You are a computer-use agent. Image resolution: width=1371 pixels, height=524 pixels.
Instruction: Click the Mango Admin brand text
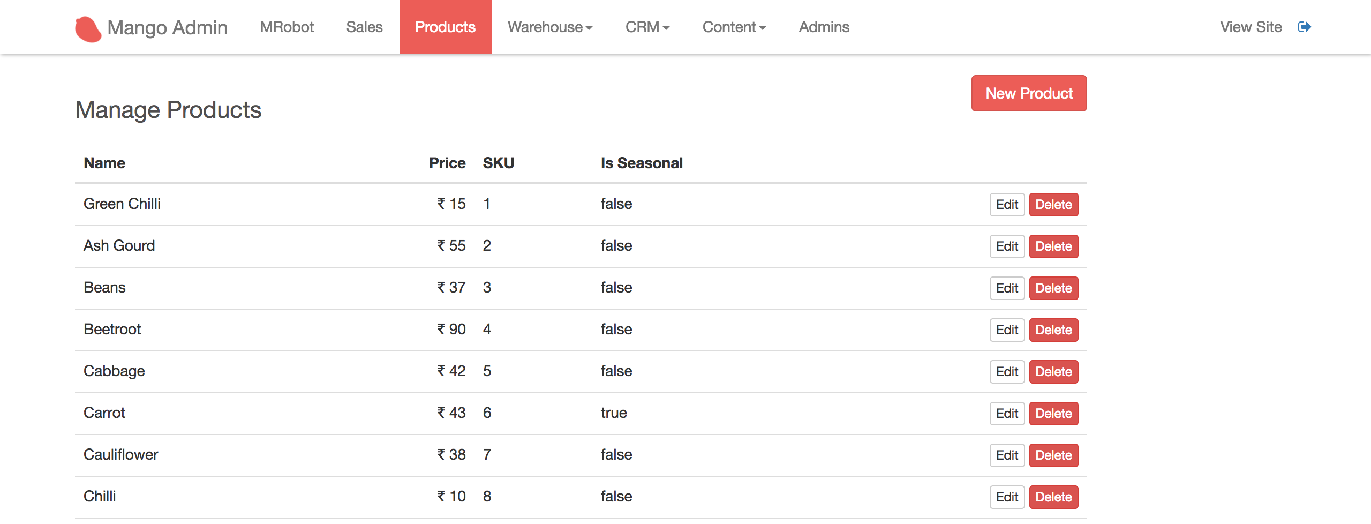pos(168,27)
